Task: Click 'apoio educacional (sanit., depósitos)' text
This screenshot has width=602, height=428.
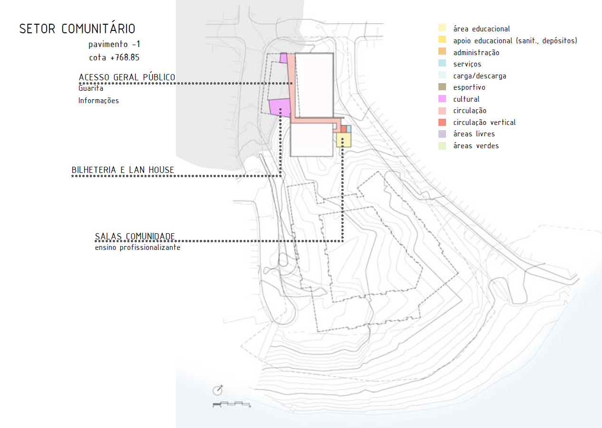Action: tap(515, 41)
